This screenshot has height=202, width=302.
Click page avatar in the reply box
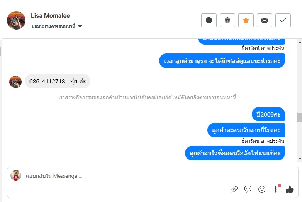(16, 175)
